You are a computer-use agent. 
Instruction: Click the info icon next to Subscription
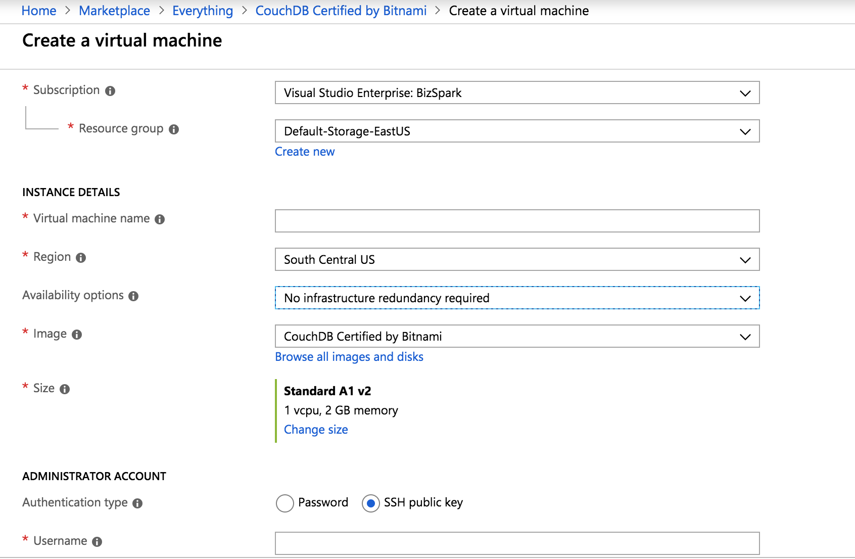[110, 91]
